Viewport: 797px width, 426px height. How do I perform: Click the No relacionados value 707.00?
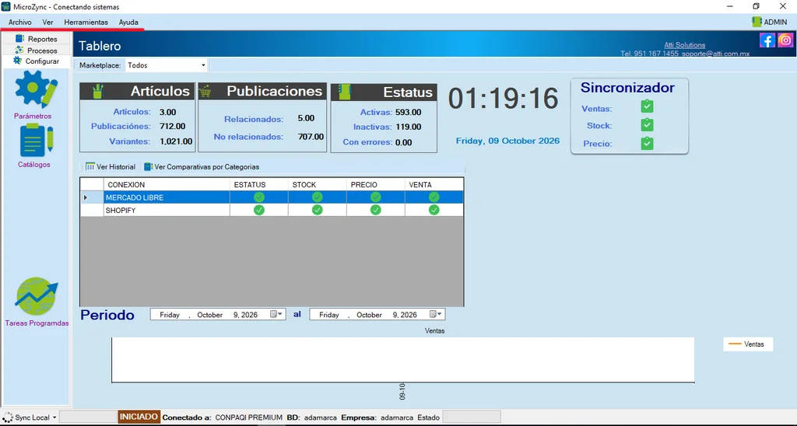(311, 137)
